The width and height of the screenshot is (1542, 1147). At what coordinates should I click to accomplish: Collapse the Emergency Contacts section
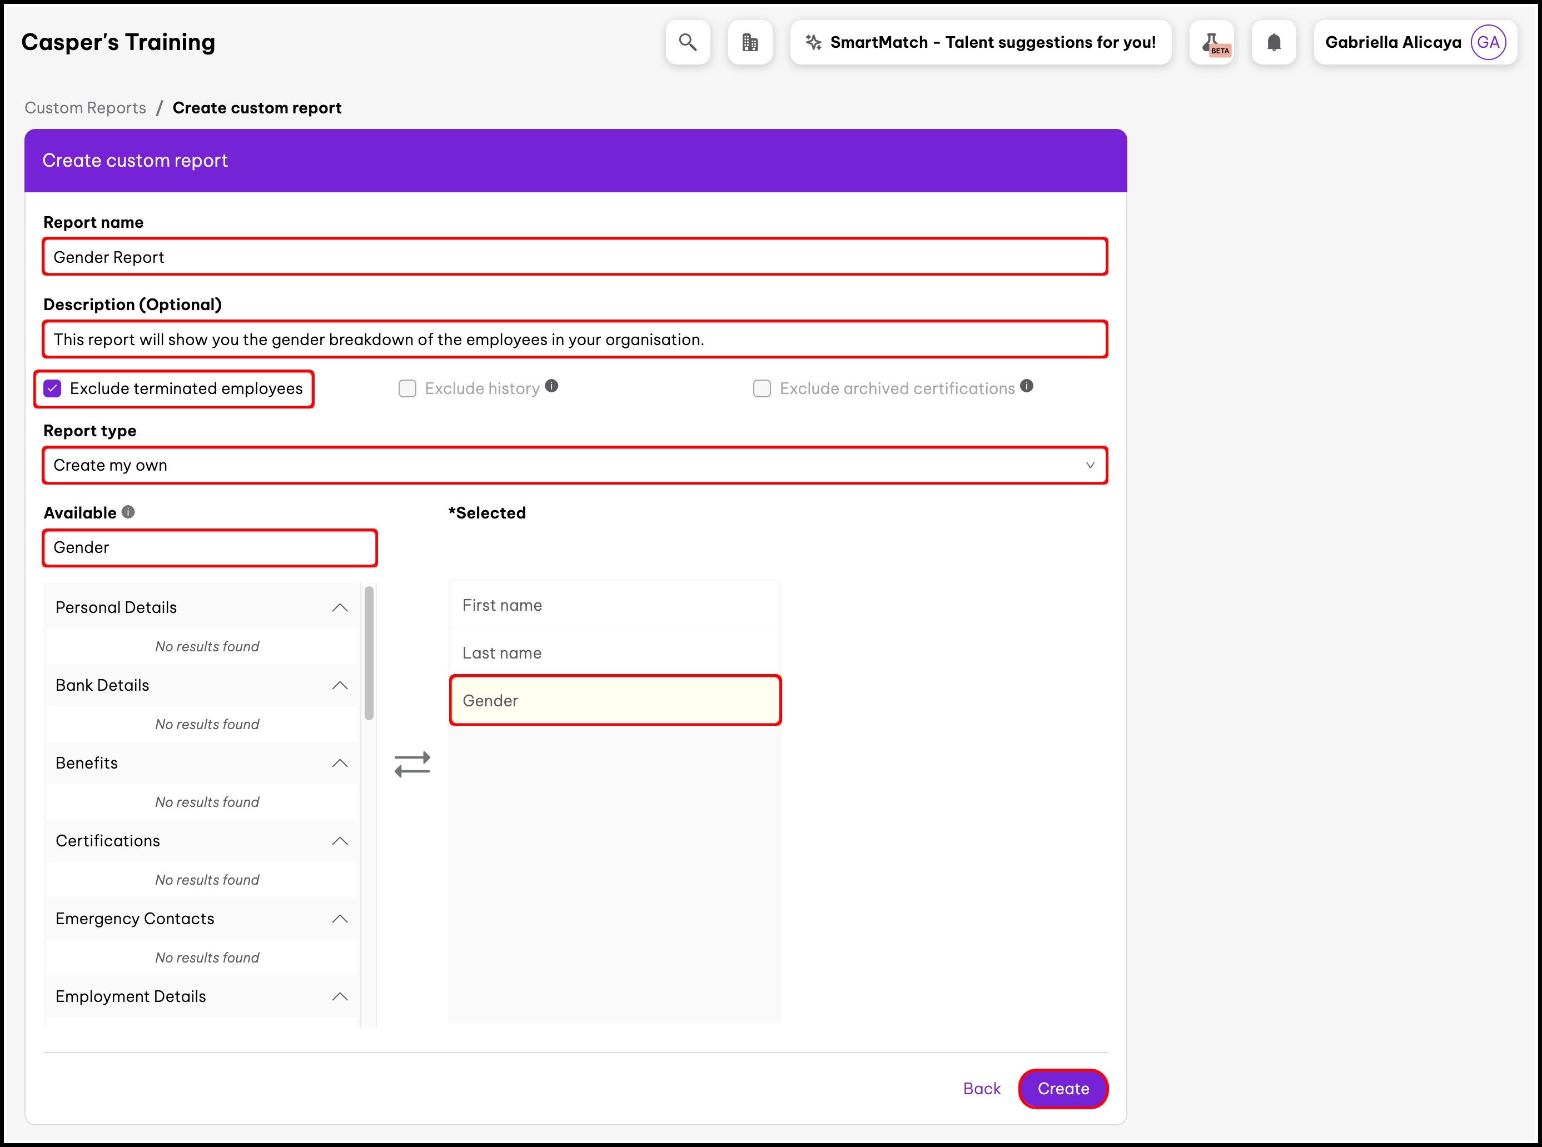point(340,919)
